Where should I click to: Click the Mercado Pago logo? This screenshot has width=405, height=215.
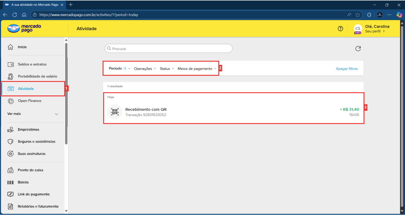24,28
